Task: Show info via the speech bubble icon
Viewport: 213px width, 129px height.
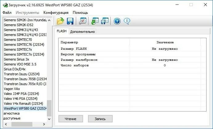Action: pyautogui.click(x=127, y=21)
